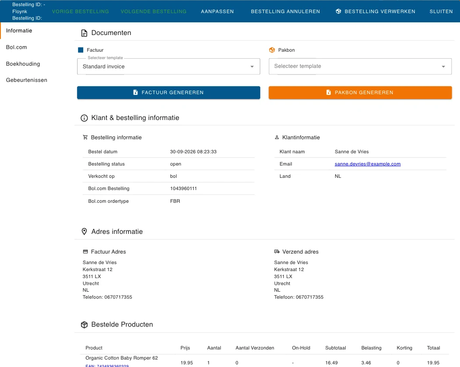This screenshot has width=460, height=367.
Task: Click the Telefoon line under Verzend adres
Action: 299,297
